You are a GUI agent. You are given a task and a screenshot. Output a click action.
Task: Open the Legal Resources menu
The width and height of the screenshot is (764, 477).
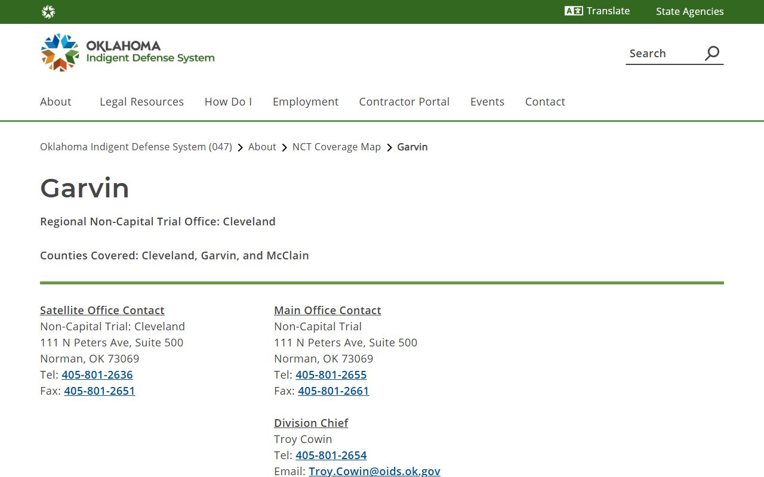[x=141, y=102]
